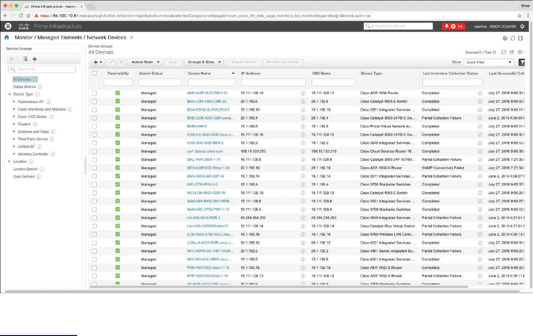
Task: Open export icon next to table refresh
Action: point(512,52)
